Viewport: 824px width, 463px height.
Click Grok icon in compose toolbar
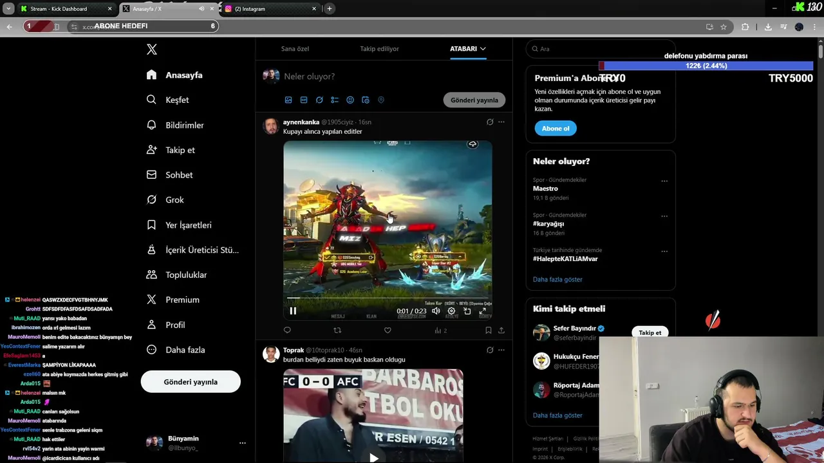pos(319,100)
